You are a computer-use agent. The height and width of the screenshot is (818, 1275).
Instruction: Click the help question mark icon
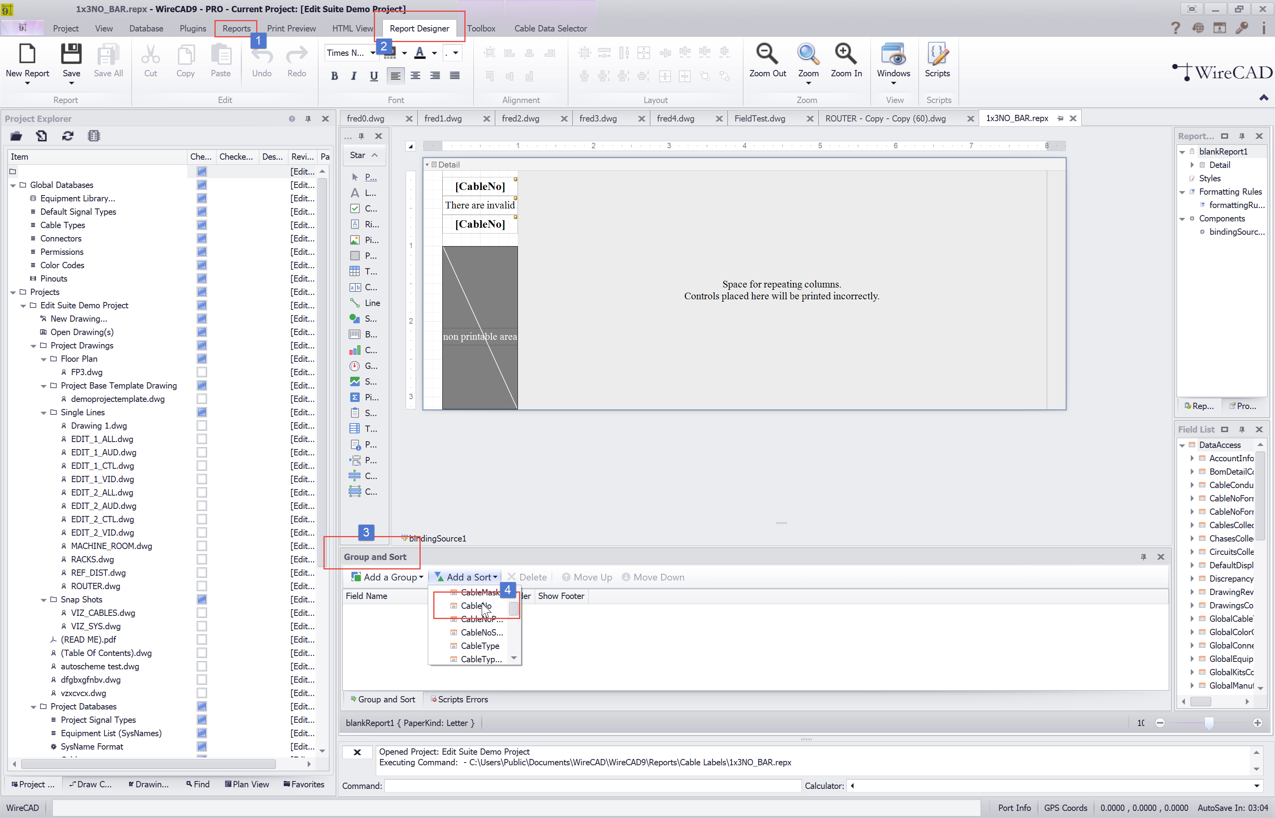(x=1175, y=28)
